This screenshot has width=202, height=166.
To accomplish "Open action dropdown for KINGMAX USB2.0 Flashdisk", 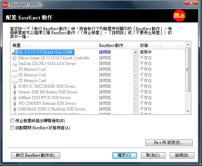I will [136, 109].
